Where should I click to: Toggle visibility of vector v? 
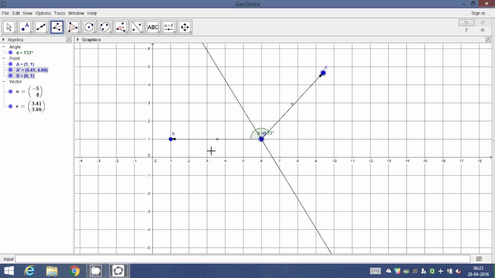pyautogui.click(x=10, y=106)
